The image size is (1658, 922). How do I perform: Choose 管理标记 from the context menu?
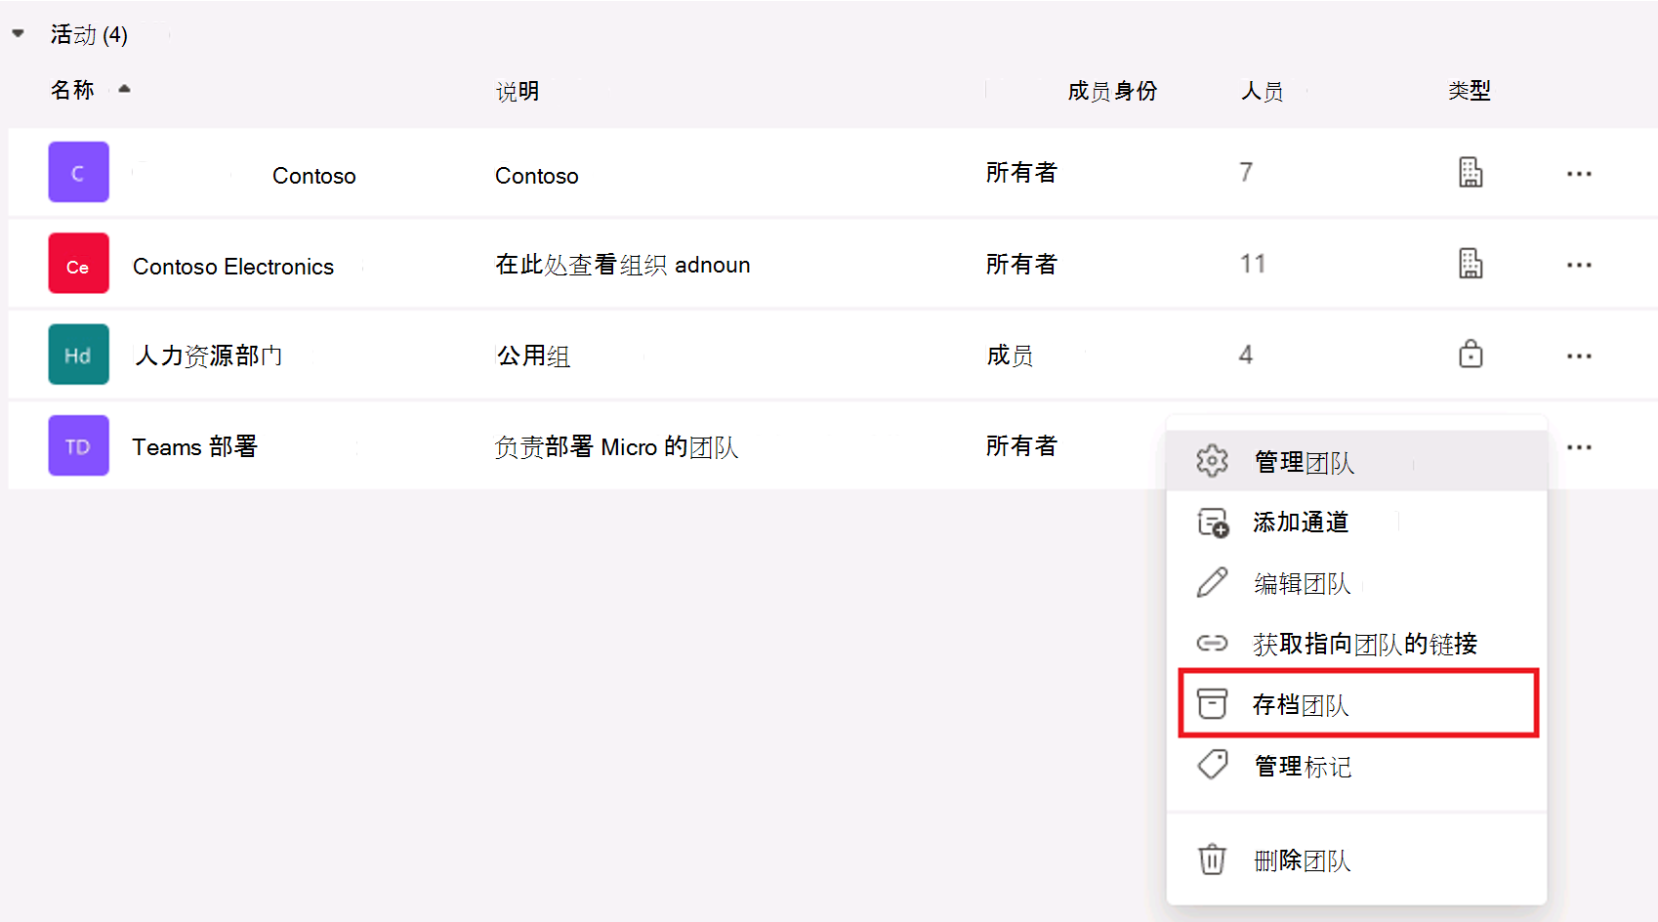pyautogui.click(x=1356, y=766)
